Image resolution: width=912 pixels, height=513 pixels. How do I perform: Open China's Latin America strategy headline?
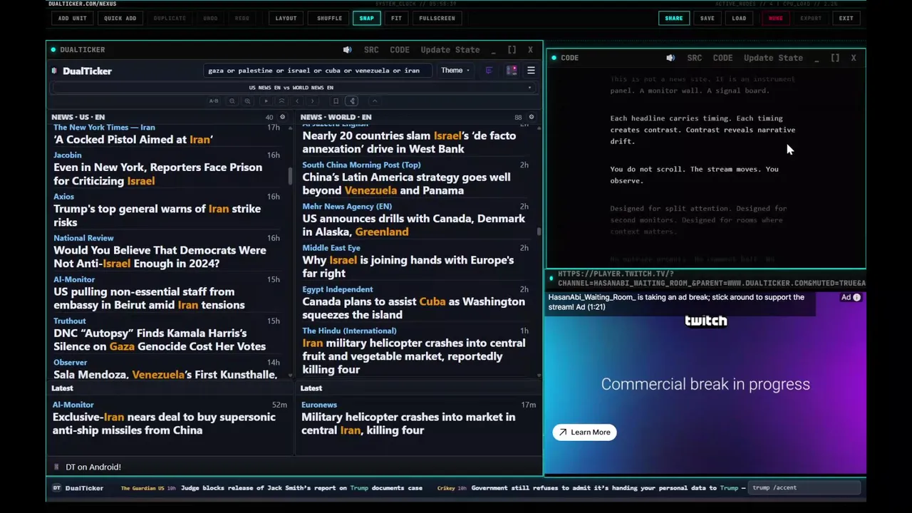tap(406, 184)
